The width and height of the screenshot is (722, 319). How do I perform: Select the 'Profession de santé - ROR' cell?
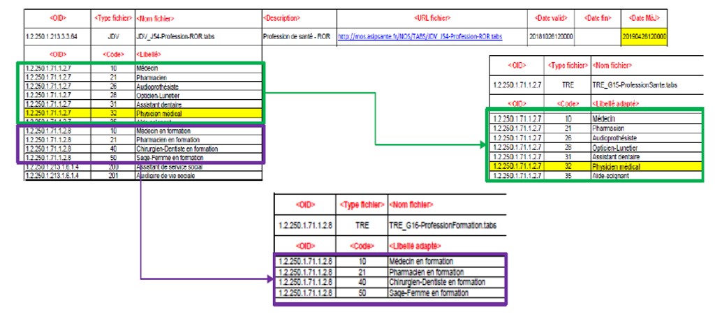tap(300, 36)
